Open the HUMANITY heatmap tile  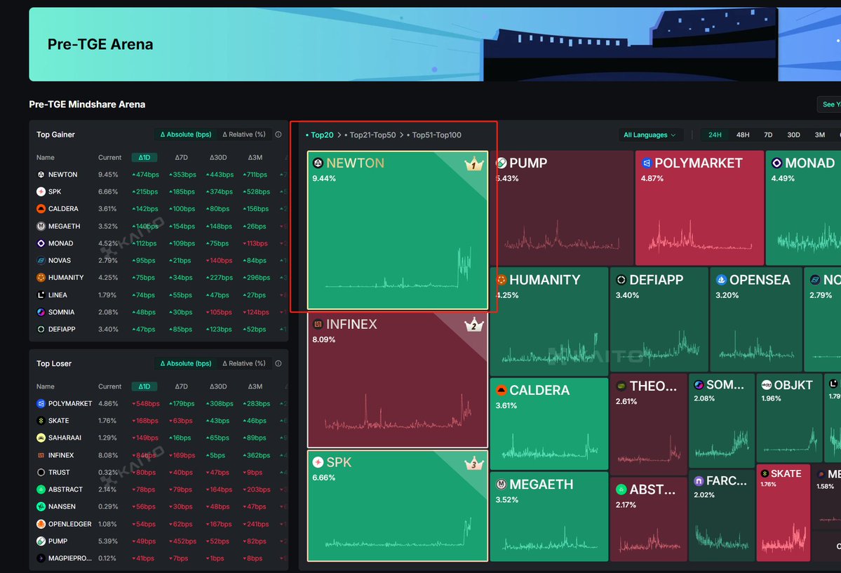click(x=549, y=321)
